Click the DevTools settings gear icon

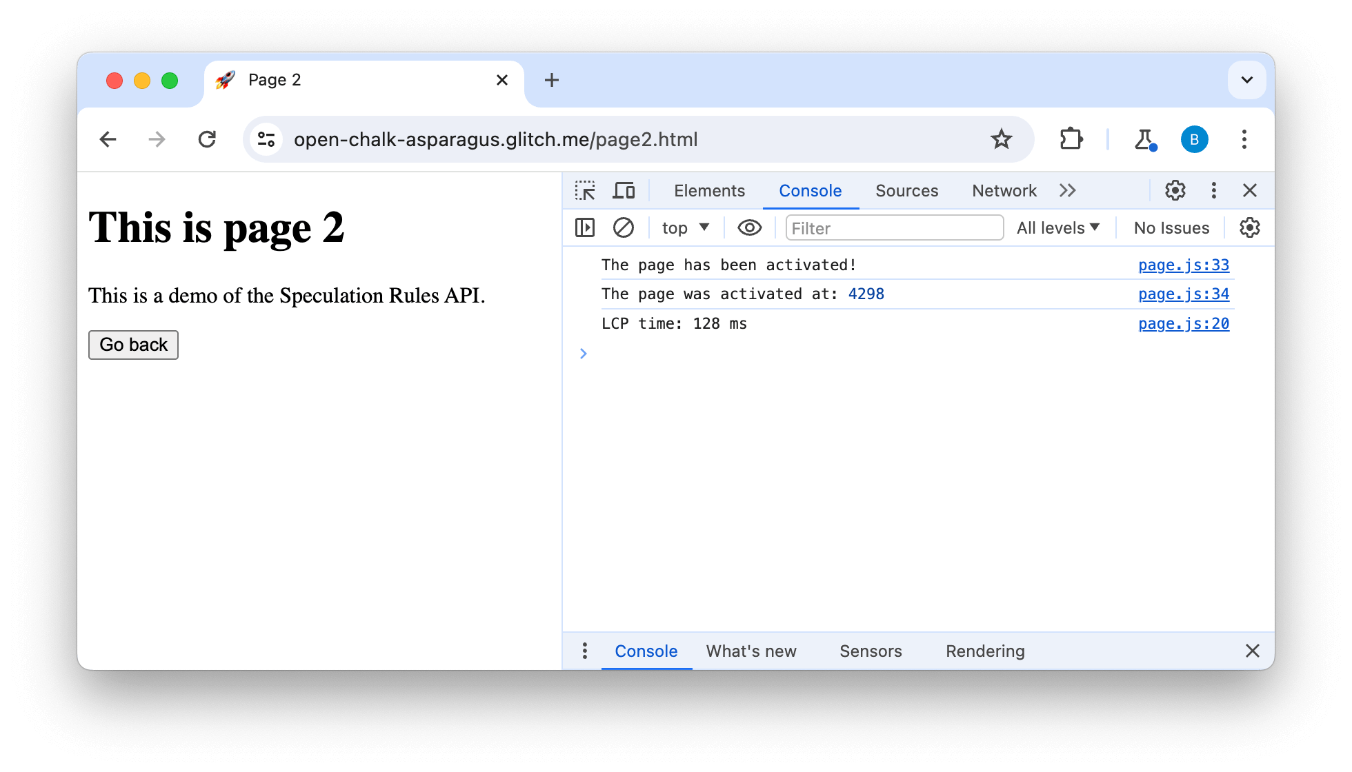pos(1175,190)
